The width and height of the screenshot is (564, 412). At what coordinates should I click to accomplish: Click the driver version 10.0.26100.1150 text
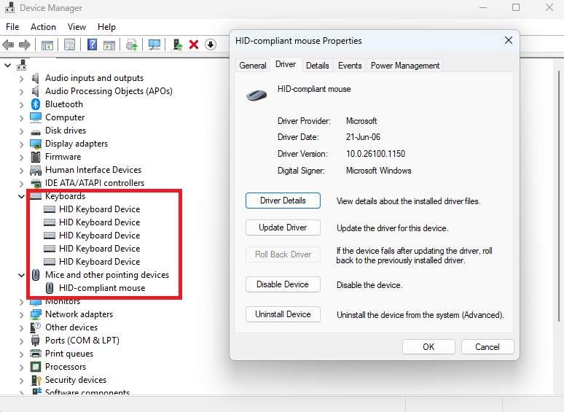tap(376, 154)
